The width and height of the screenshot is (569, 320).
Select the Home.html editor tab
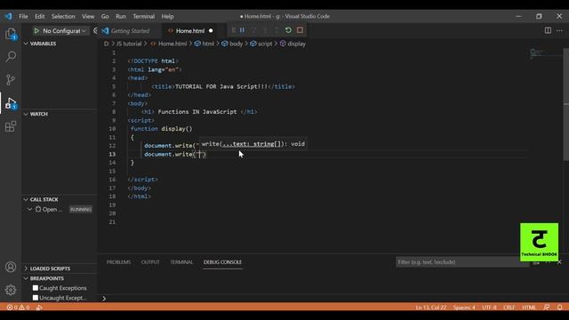[190, 31]
